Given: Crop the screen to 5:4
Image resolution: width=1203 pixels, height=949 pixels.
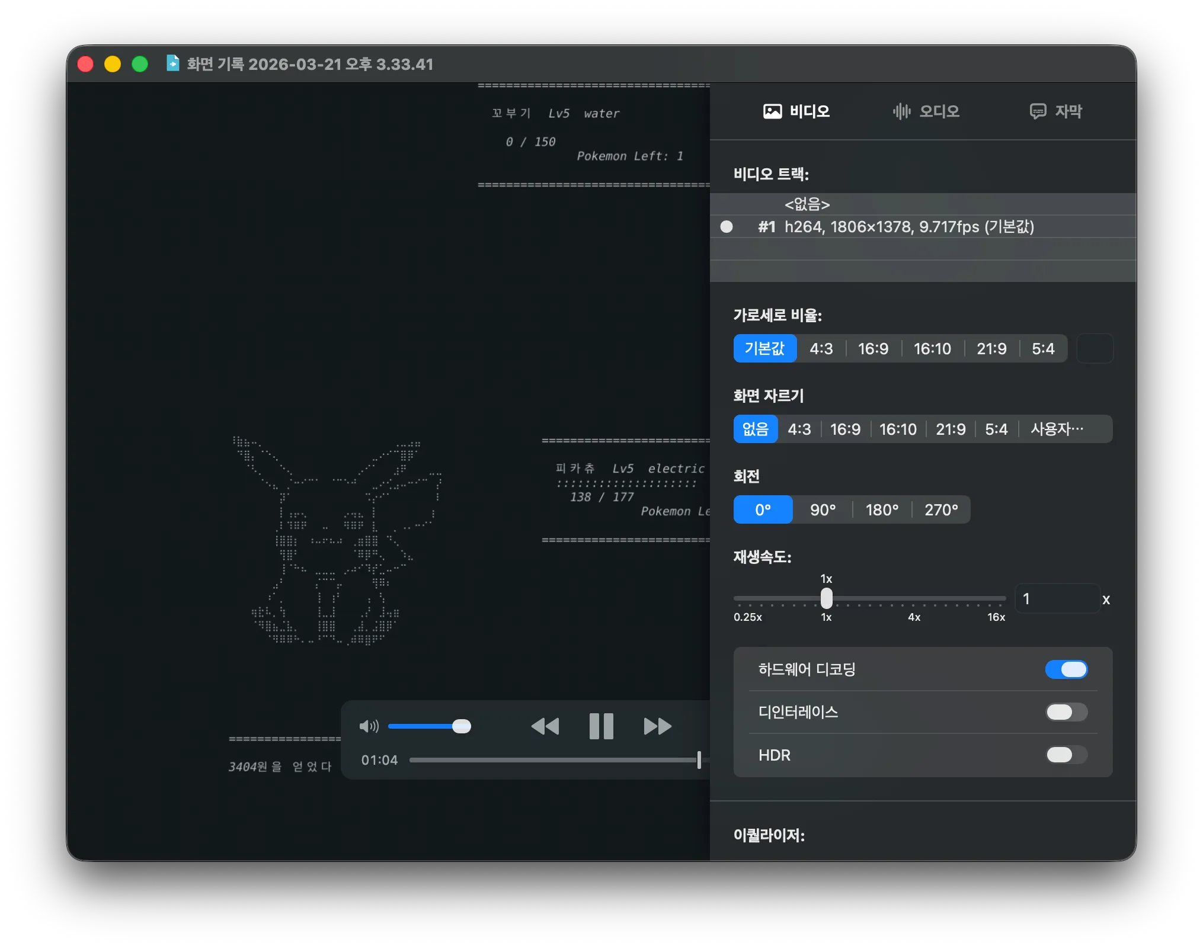Looking at the screenshot, I should 996,429.
